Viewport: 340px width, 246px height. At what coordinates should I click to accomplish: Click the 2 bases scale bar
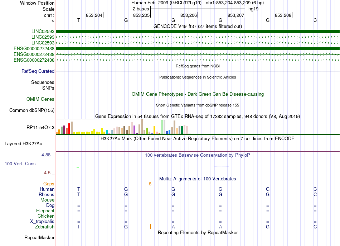(198, 9)
